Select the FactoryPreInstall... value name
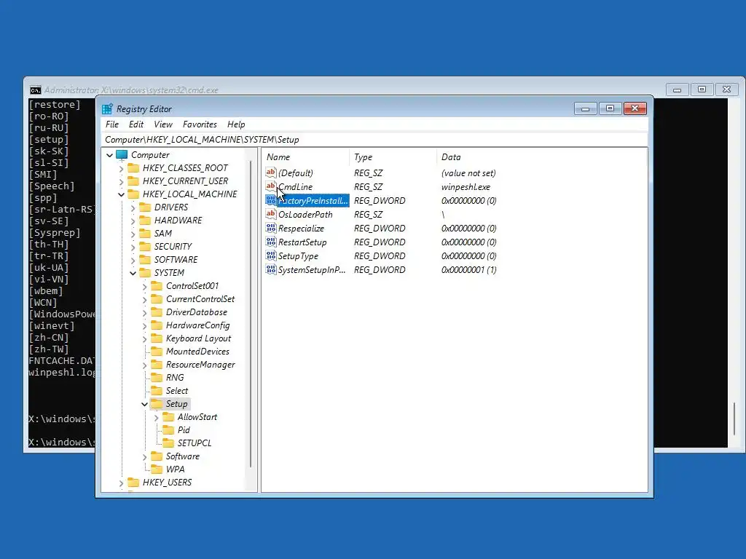Screen dimensions: 746x559 [313, 201]
